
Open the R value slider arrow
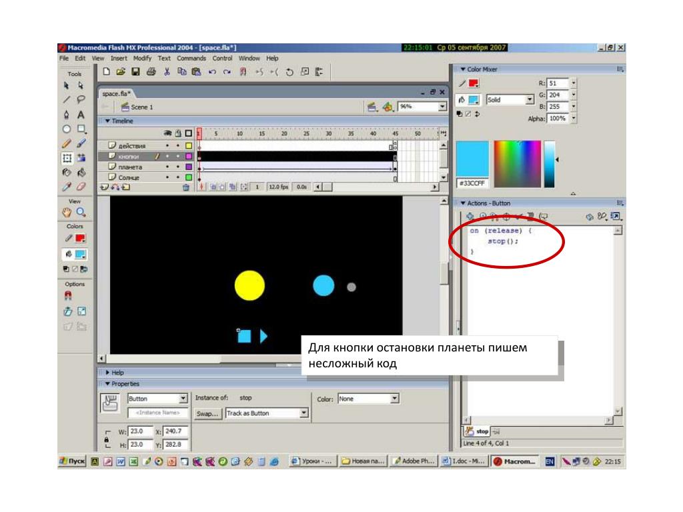coord(574,83)
